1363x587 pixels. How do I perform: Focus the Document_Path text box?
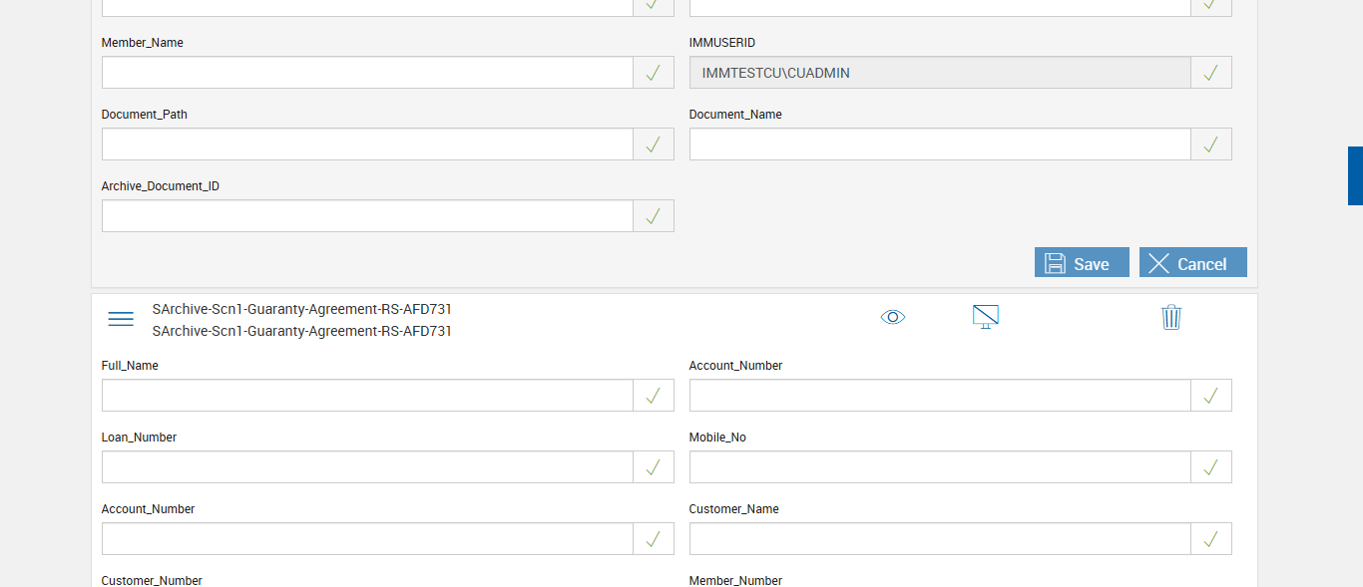coord(367,145)
